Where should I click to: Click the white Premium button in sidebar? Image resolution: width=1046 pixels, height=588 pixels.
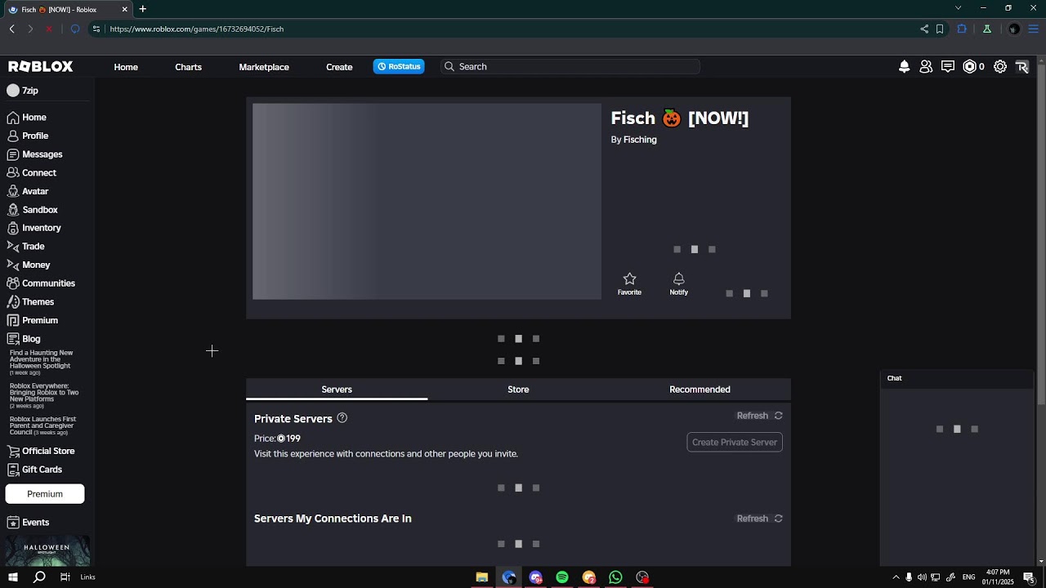pyautogui.click(x=45, y=494)
